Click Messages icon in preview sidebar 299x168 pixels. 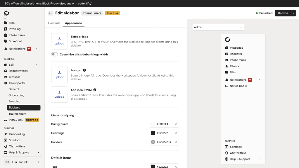click(x=227, y=48)
